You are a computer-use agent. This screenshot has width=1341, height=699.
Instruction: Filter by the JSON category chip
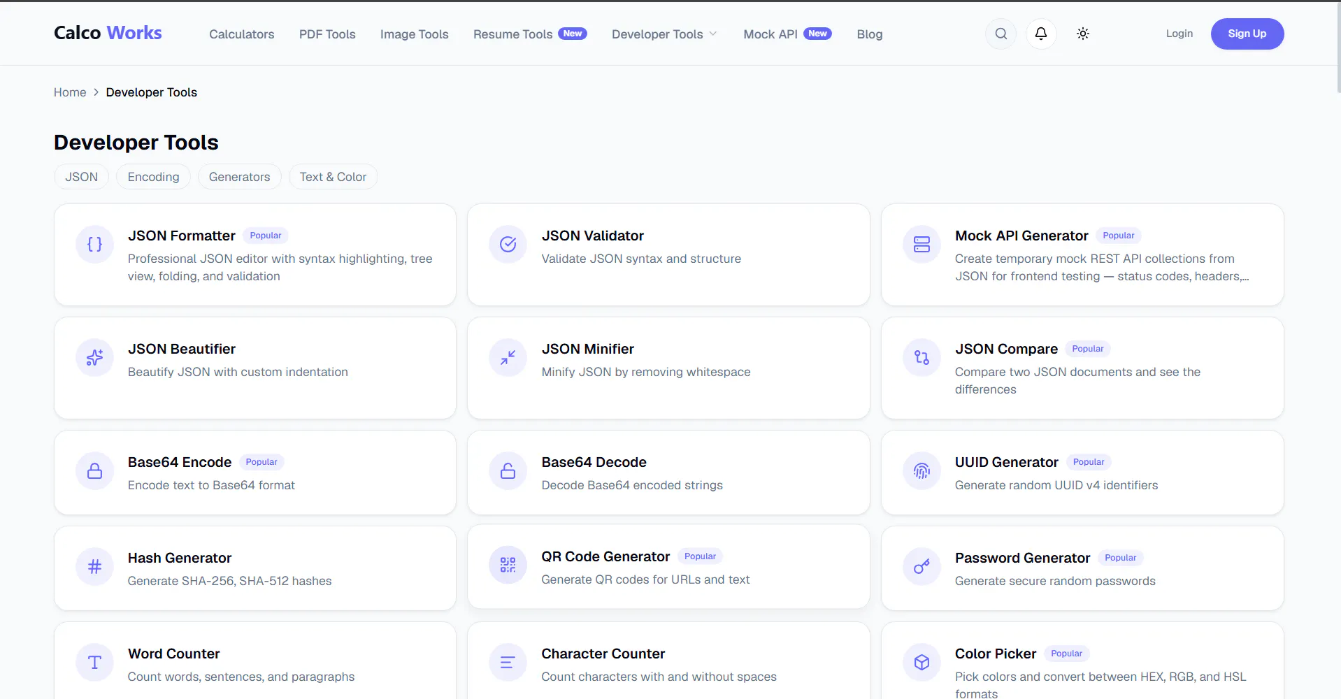point(81,177)
